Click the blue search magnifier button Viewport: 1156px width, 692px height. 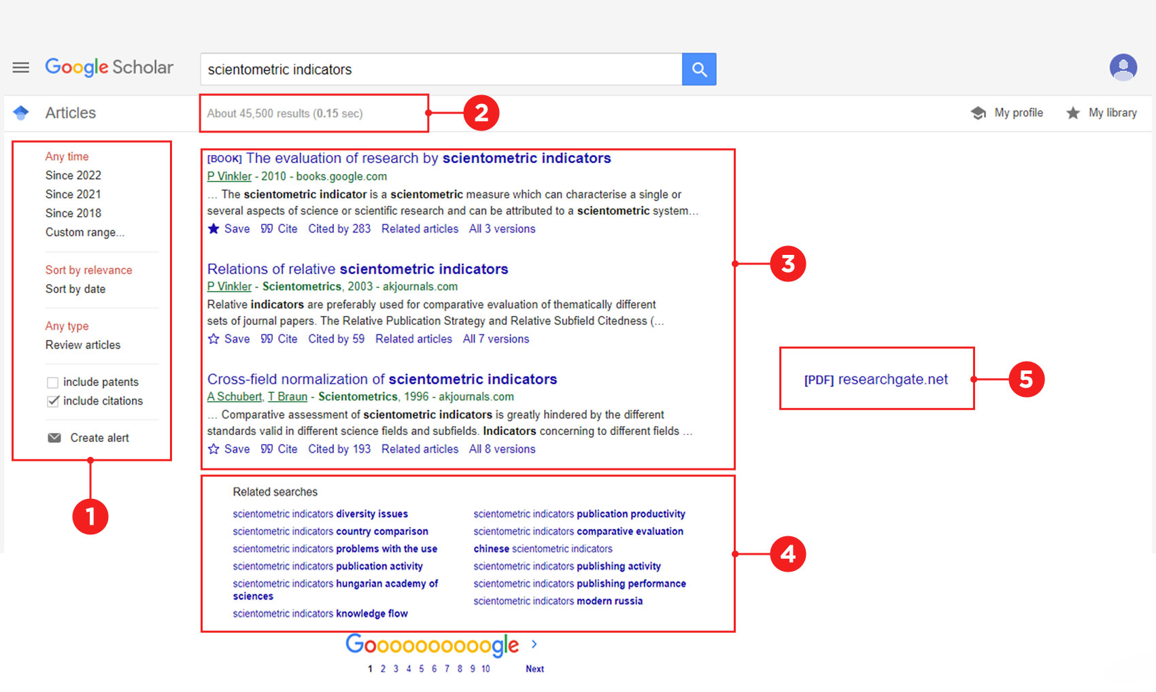point(699,69)
